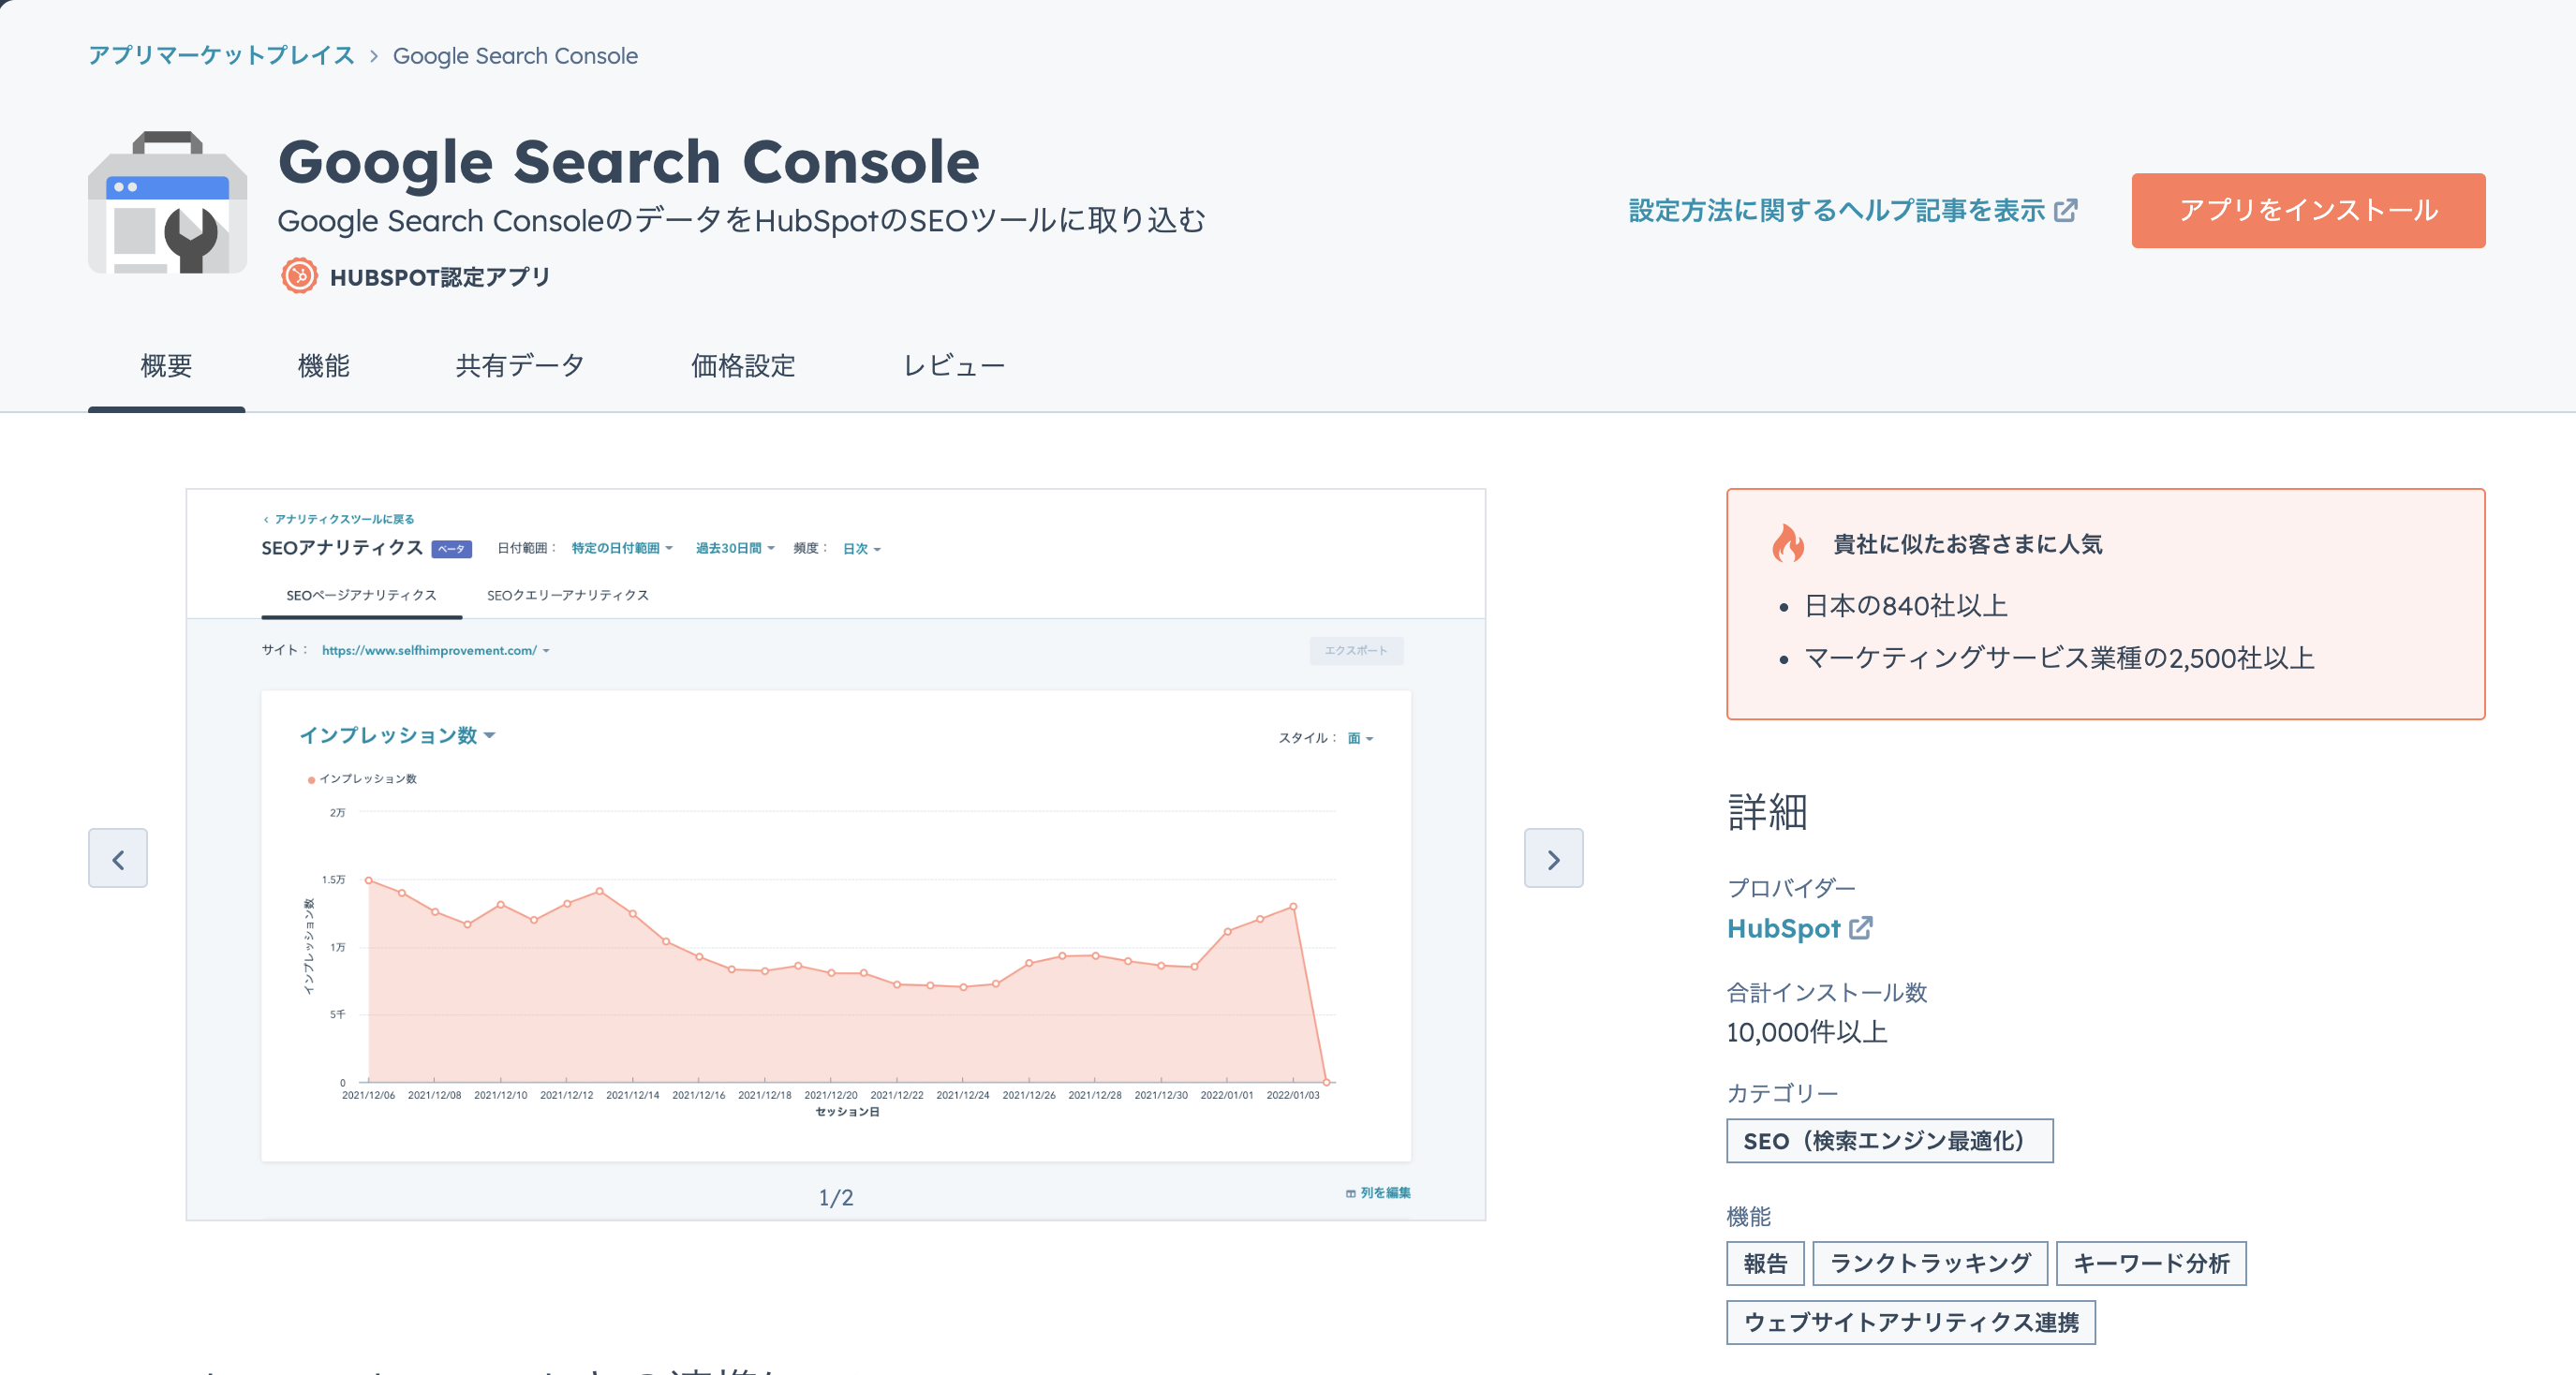Select the 概要 tab
This screenshot has height=1375, width=2576.
[166, 366]
